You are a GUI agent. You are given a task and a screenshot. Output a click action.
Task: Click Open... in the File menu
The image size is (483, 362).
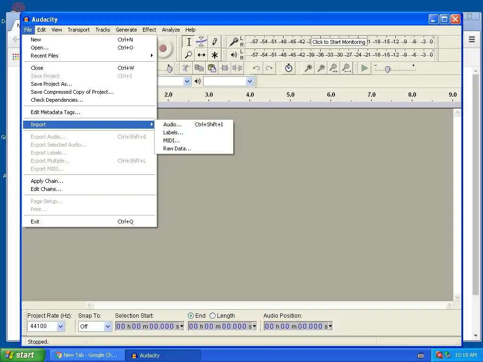(90, 48)
